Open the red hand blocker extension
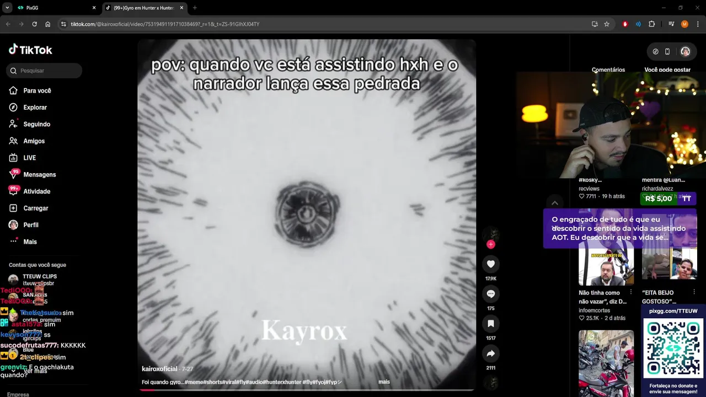This screenshot has height=397, width=706. tap(625, 24)
